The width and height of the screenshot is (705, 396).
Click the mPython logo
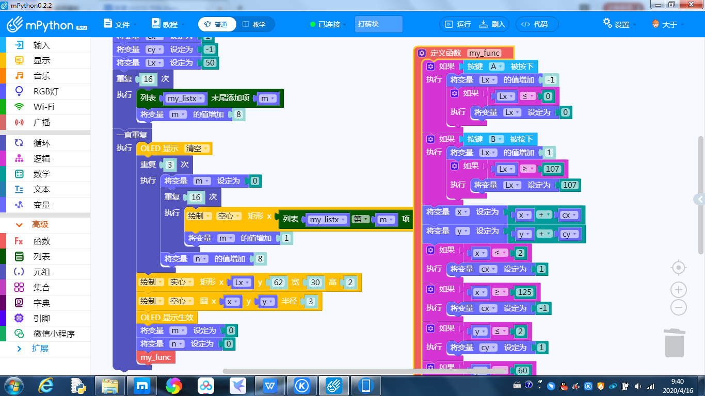click(47, 24)
